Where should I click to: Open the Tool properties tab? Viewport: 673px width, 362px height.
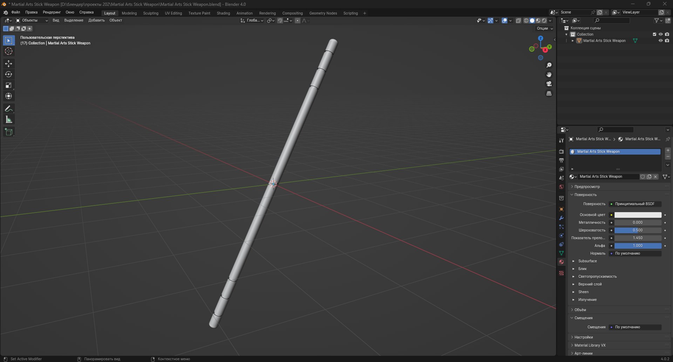[x=561, y=140]
